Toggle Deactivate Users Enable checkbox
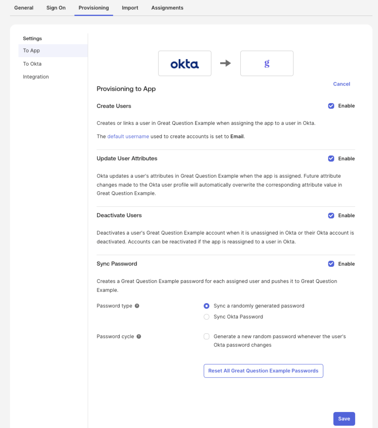Viewport: 378px width, 428px height. [331, 216]
